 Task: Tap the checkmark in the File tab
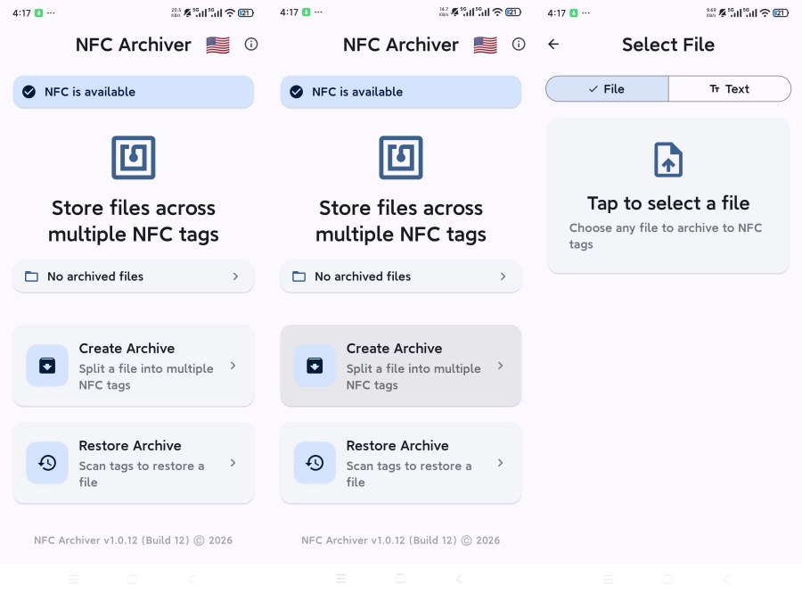pos(593,89)
